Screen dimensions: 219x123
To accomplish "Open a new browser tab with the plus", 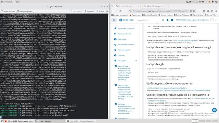I will [168, 6].
